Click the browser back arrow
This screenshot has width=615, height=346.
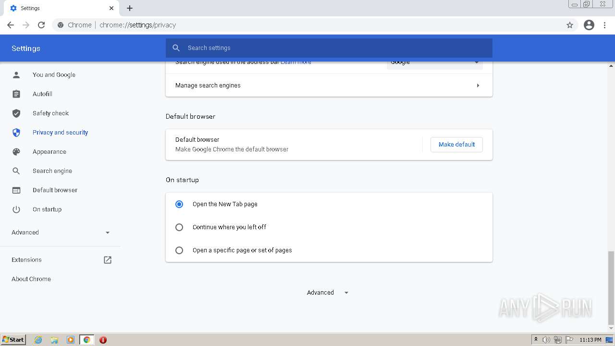pyautogui.click(x=11, y=25)
